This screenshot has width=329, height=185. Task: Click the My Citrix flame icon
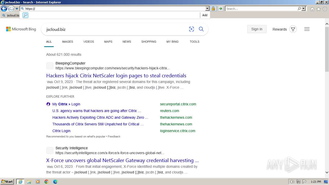click(48, 104)
